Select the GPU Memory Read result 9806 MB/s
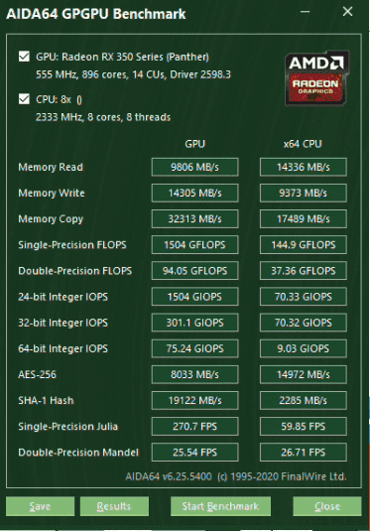 195,167
